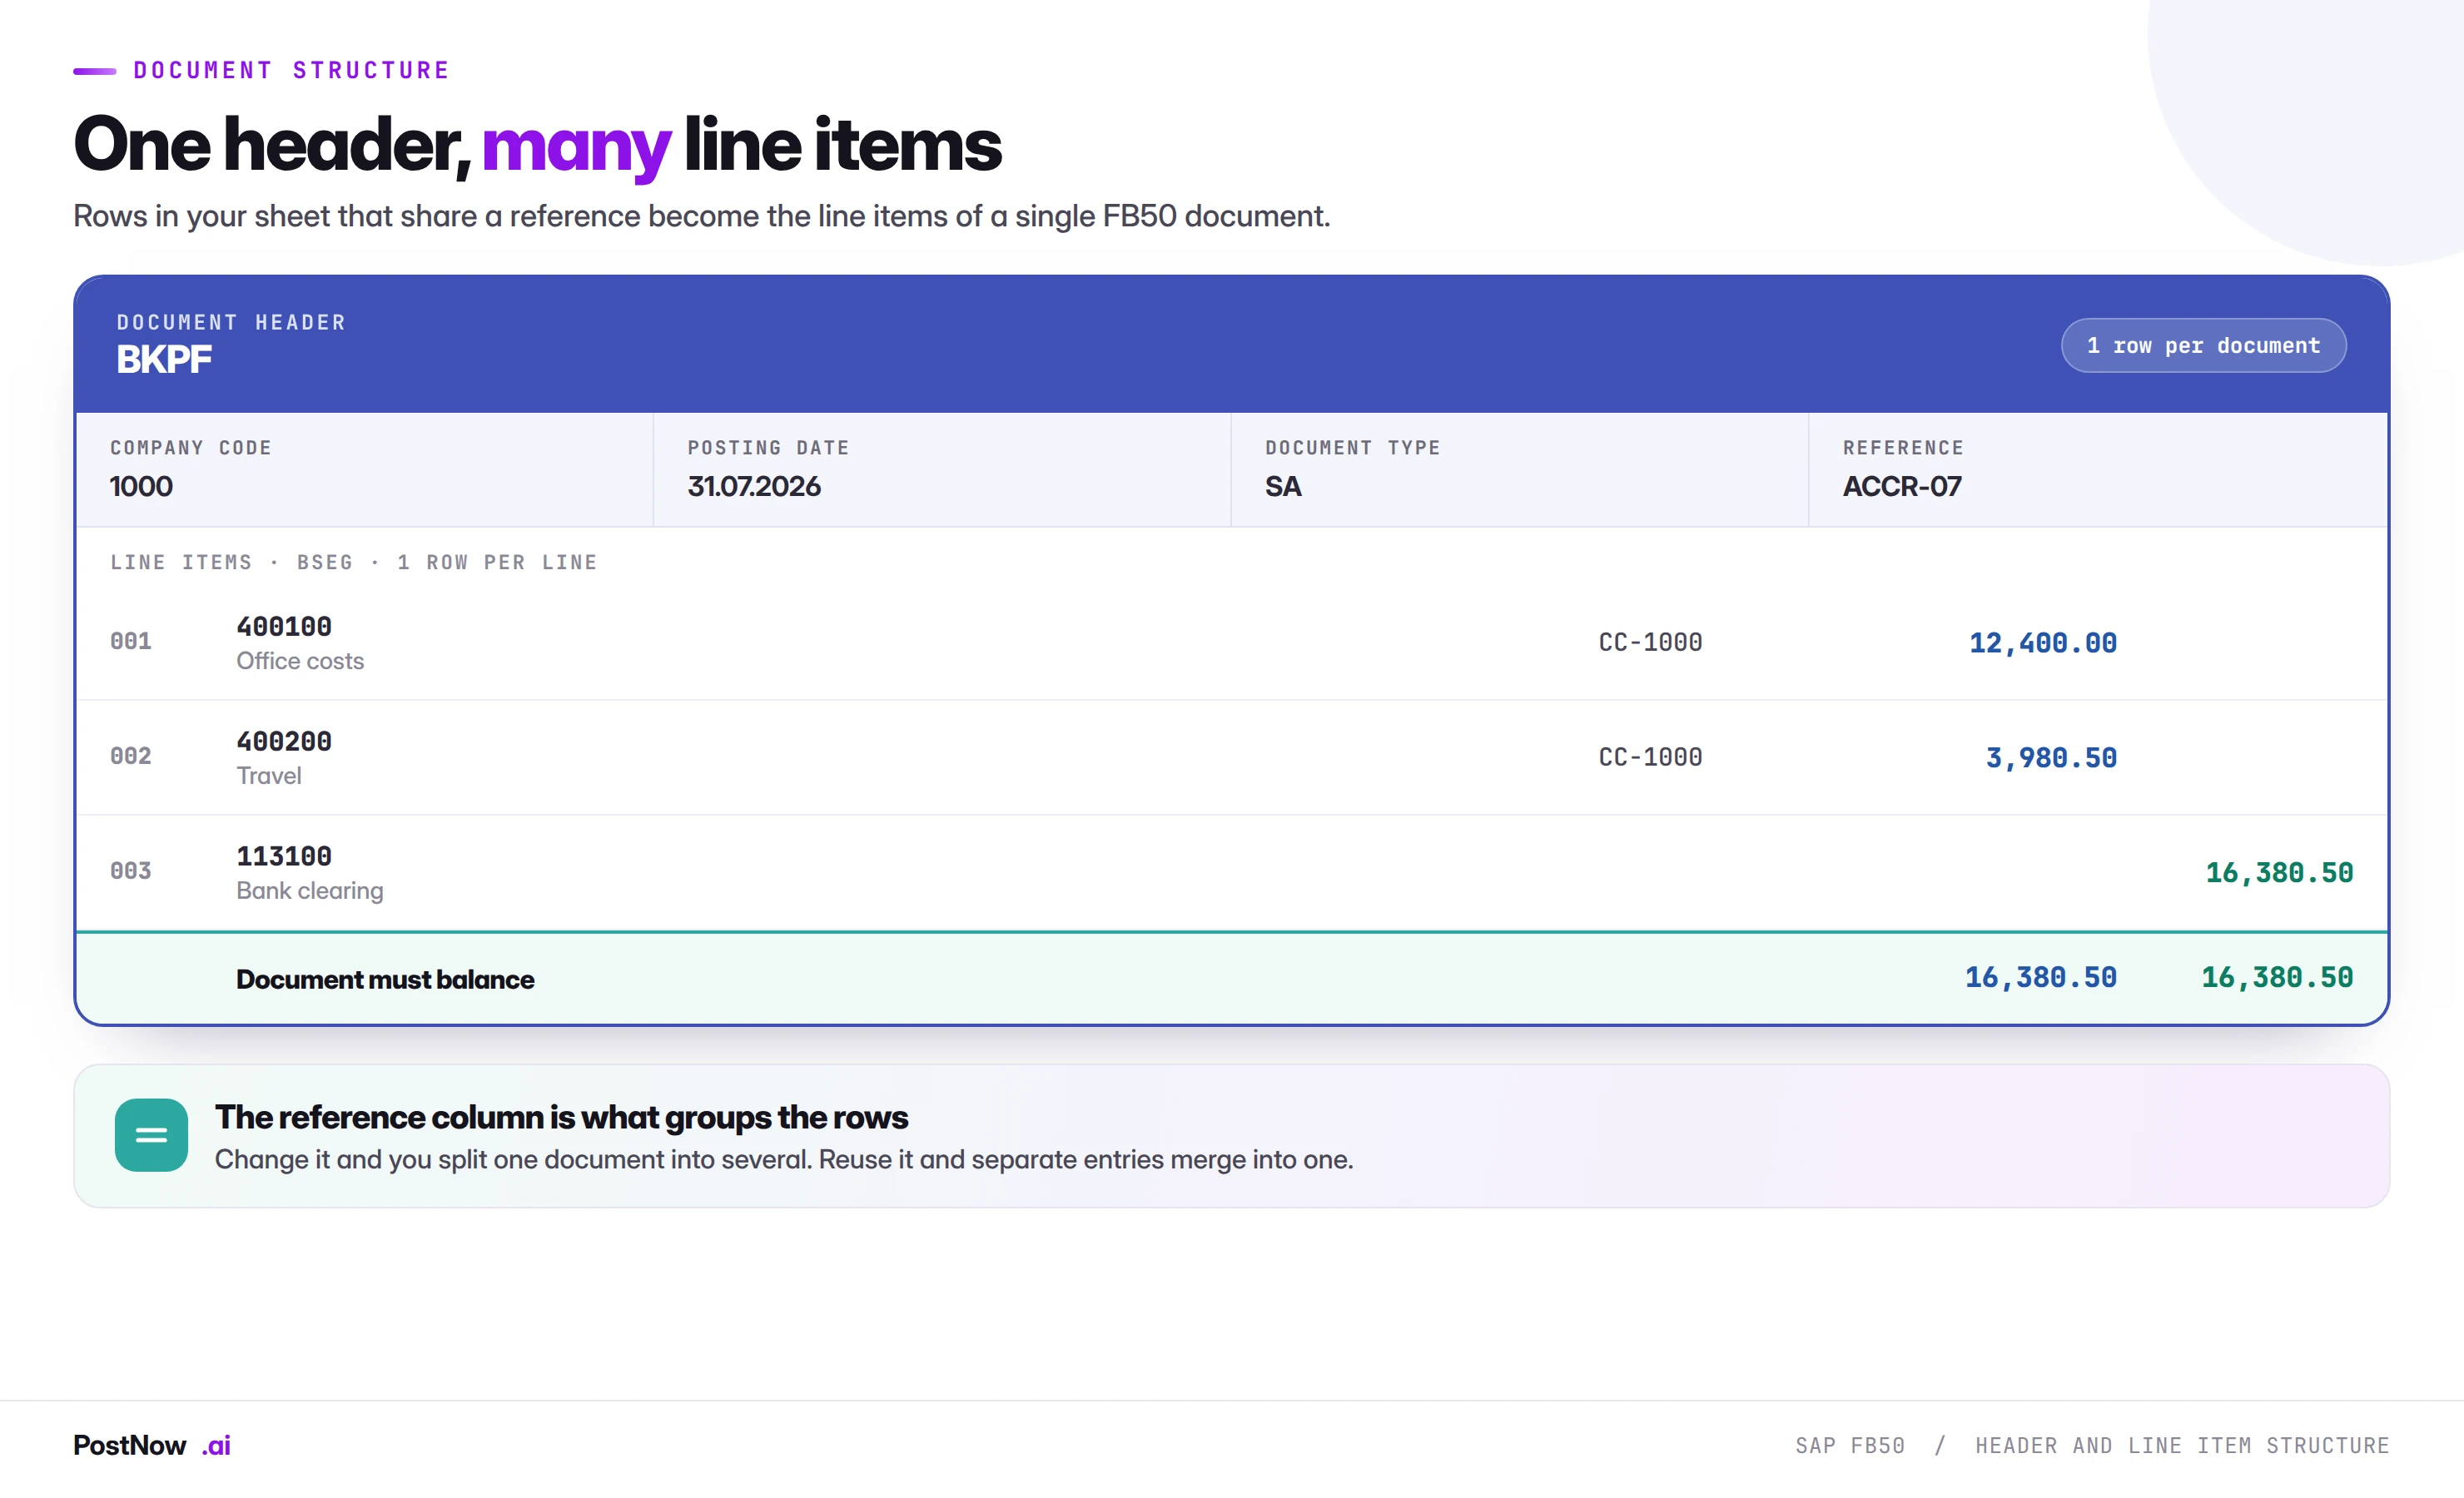Click account number 113100
The height and width of the screenshot is (1498, 2464).
click(284, 857)
